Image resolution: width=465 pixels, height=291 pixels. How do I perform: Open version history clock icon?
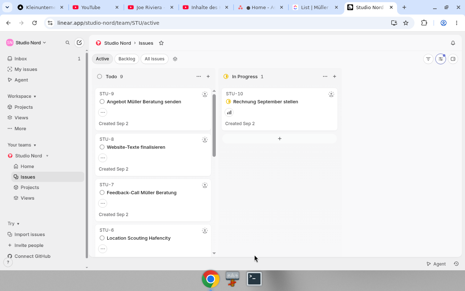click(x=456, y=264)
